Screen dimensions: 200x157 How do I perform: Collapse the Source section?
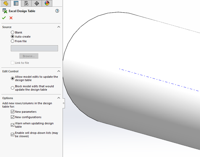pos(59,27)
